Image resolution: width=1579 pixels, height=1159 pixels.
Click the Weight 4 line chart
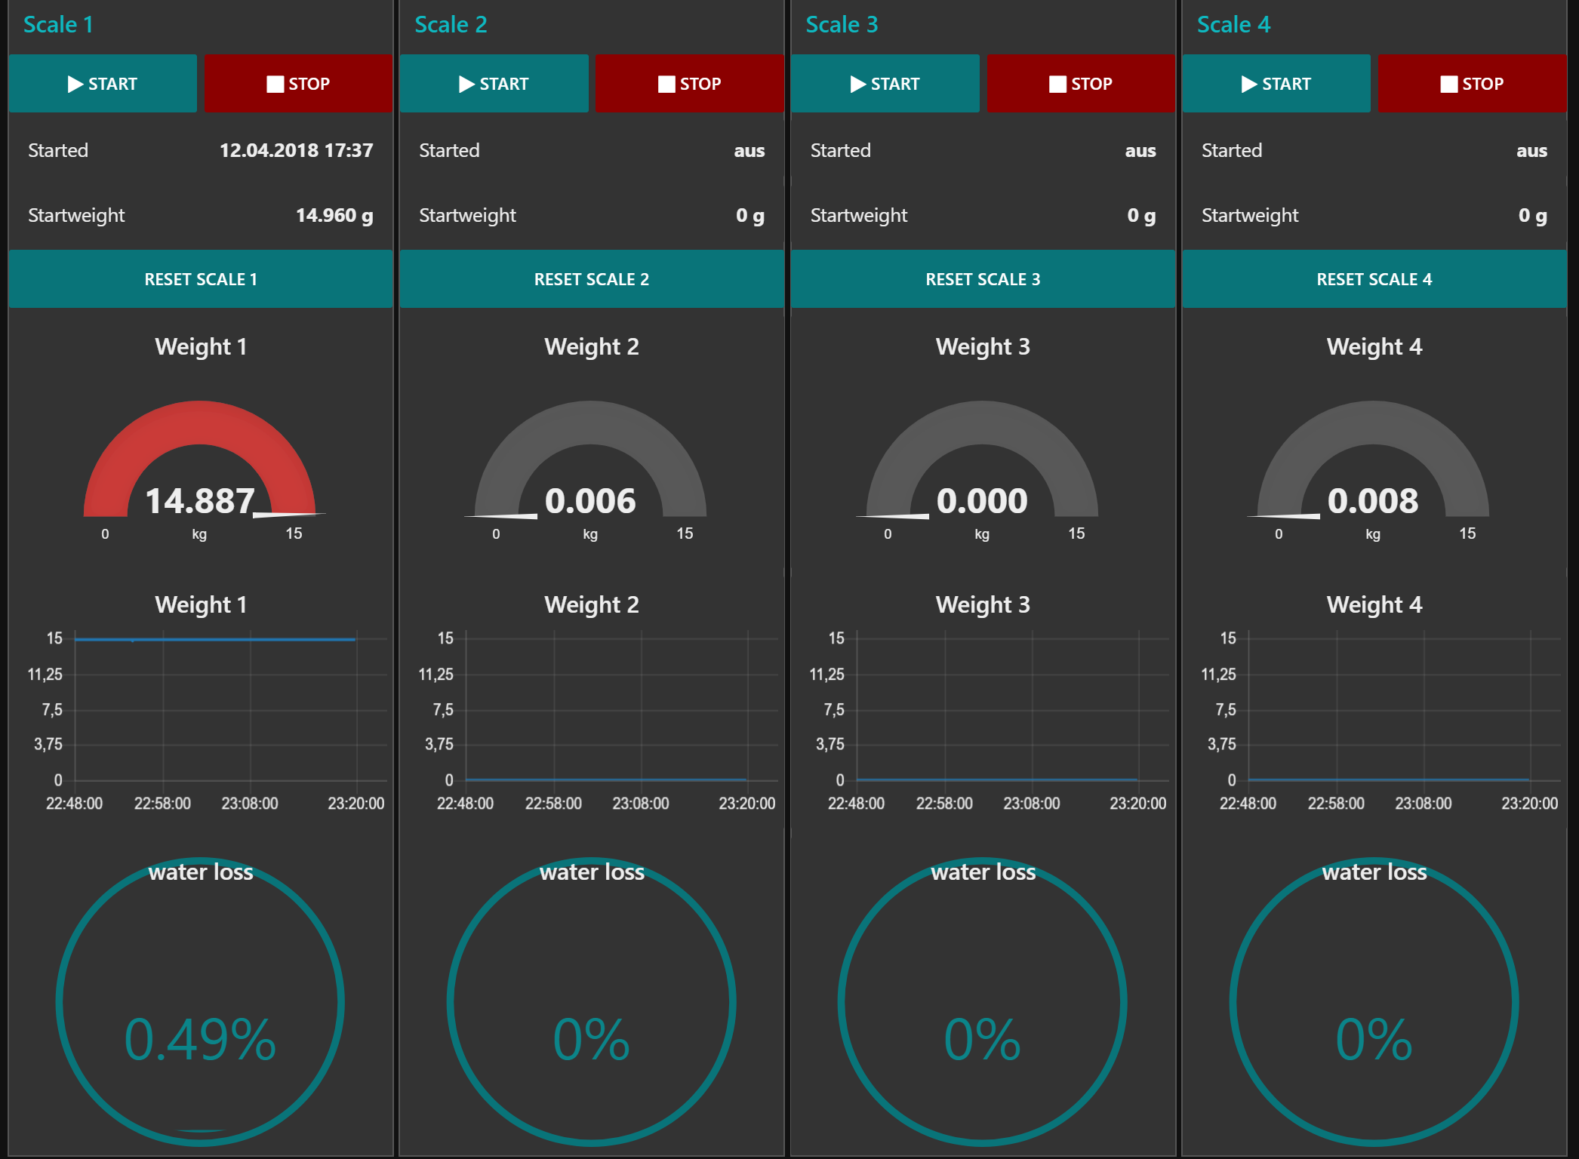click(x=1379, y=721)
